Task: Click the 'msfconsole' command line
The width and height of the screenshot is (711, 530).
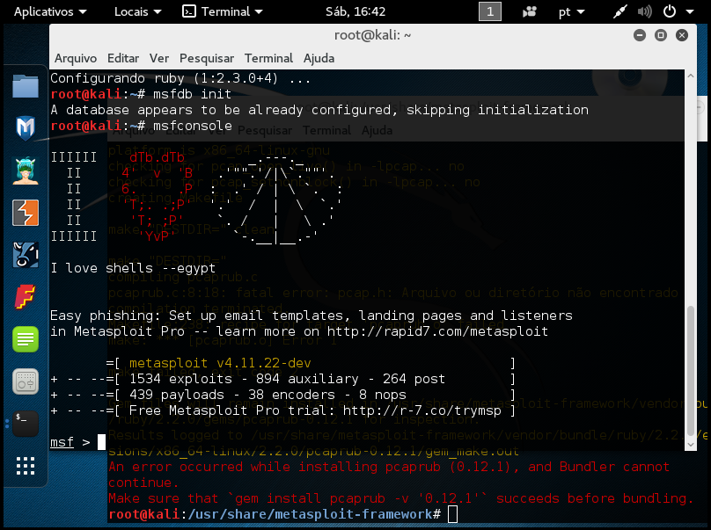Action: (192, 126)
